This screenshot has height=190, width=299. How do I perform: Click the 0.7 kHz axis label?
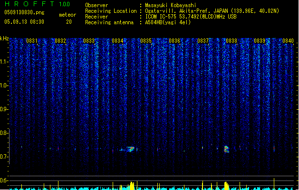(x=4, y=157)
